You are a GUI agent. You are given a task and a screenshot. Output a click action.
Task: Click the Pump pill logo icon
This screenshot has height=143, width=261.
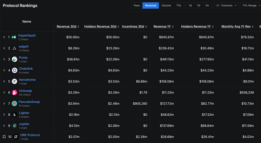(x=15, y=59)
